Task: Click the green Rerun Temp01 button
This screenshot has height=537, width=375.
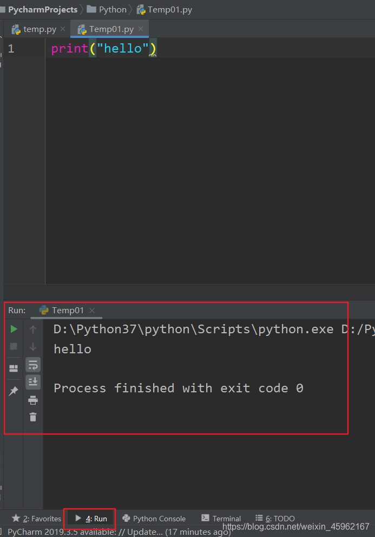Action: (x=14, y=329)
